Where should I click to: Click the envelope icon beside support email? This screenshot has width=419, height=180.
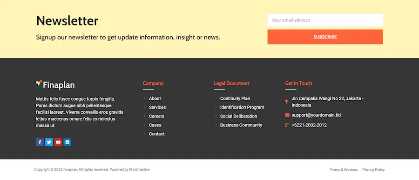[287, 115]
